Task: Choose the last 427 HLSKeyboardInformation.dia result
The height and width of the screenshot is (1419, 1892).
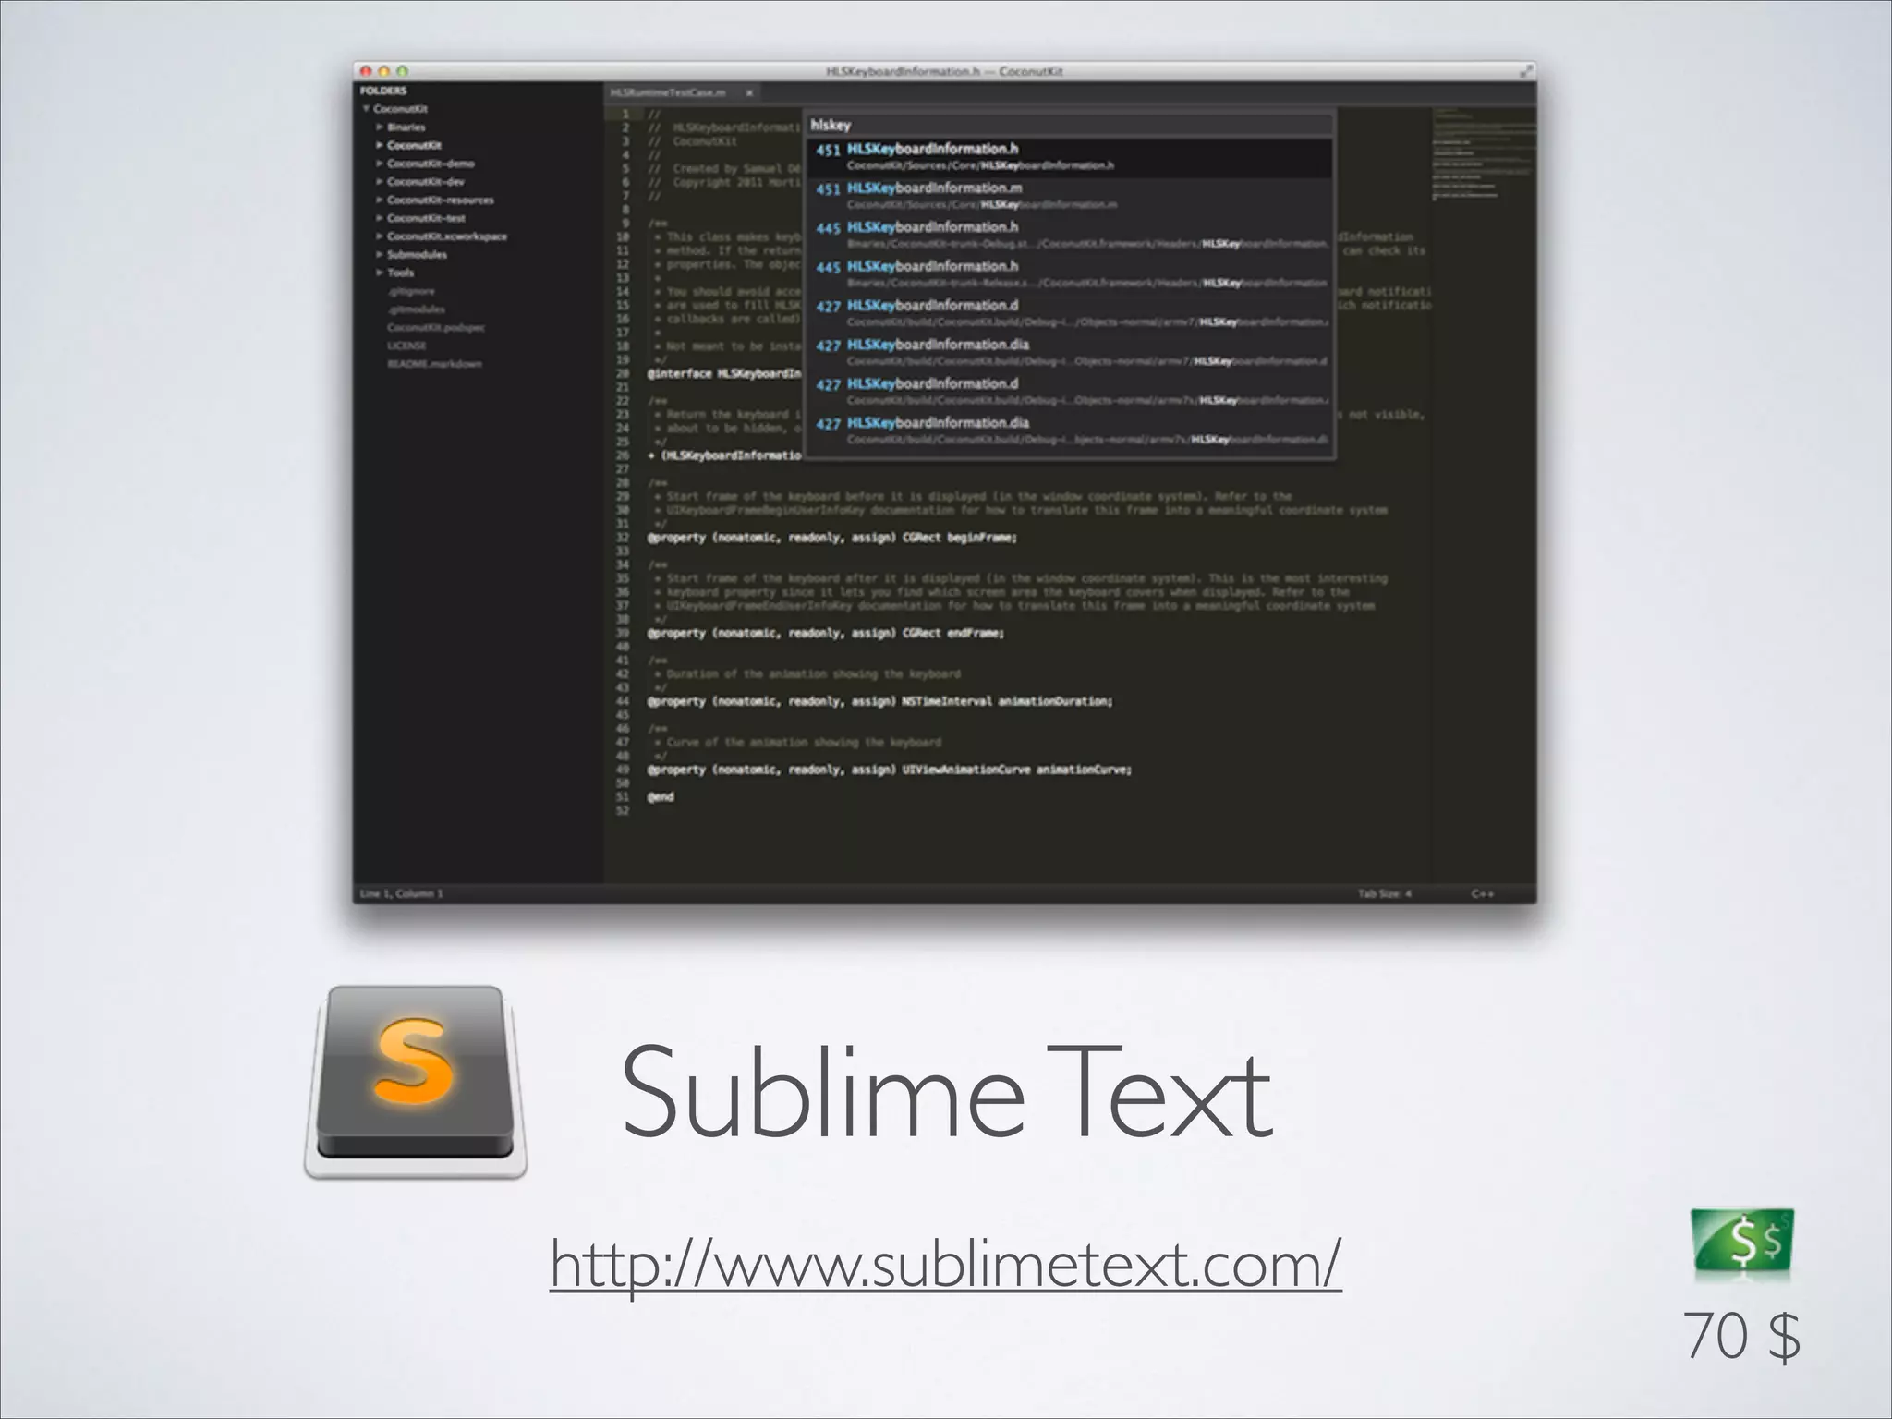Action: pyautogui.click(x=1070, y=431)
